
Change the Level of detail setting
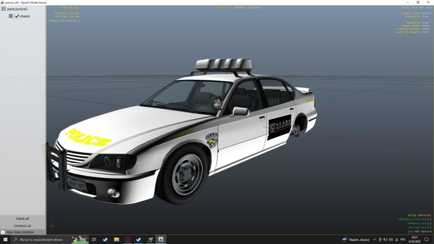coord(412,32)
